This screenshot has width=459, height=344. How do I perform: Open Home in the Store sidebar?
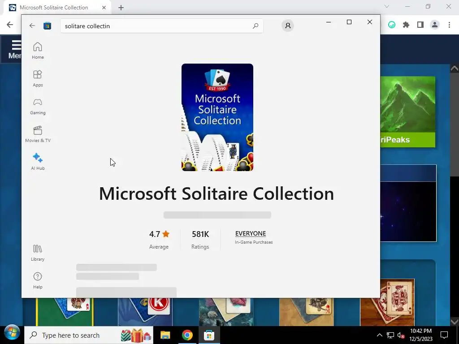[x=38, y=51]
